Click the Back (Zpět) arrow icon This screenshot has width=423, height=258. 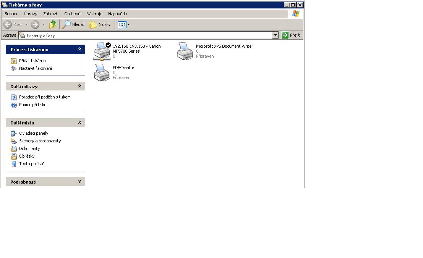8,24
